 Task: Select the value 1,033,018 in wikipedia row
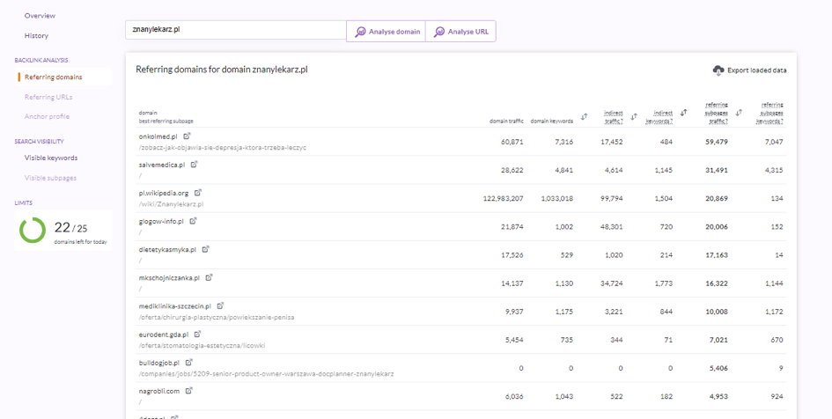[x=557, y=198]
